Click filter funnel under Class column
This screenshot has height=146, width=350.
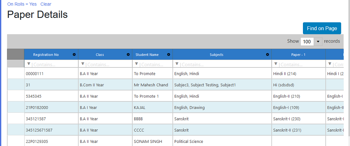click(x=82, y=64)
